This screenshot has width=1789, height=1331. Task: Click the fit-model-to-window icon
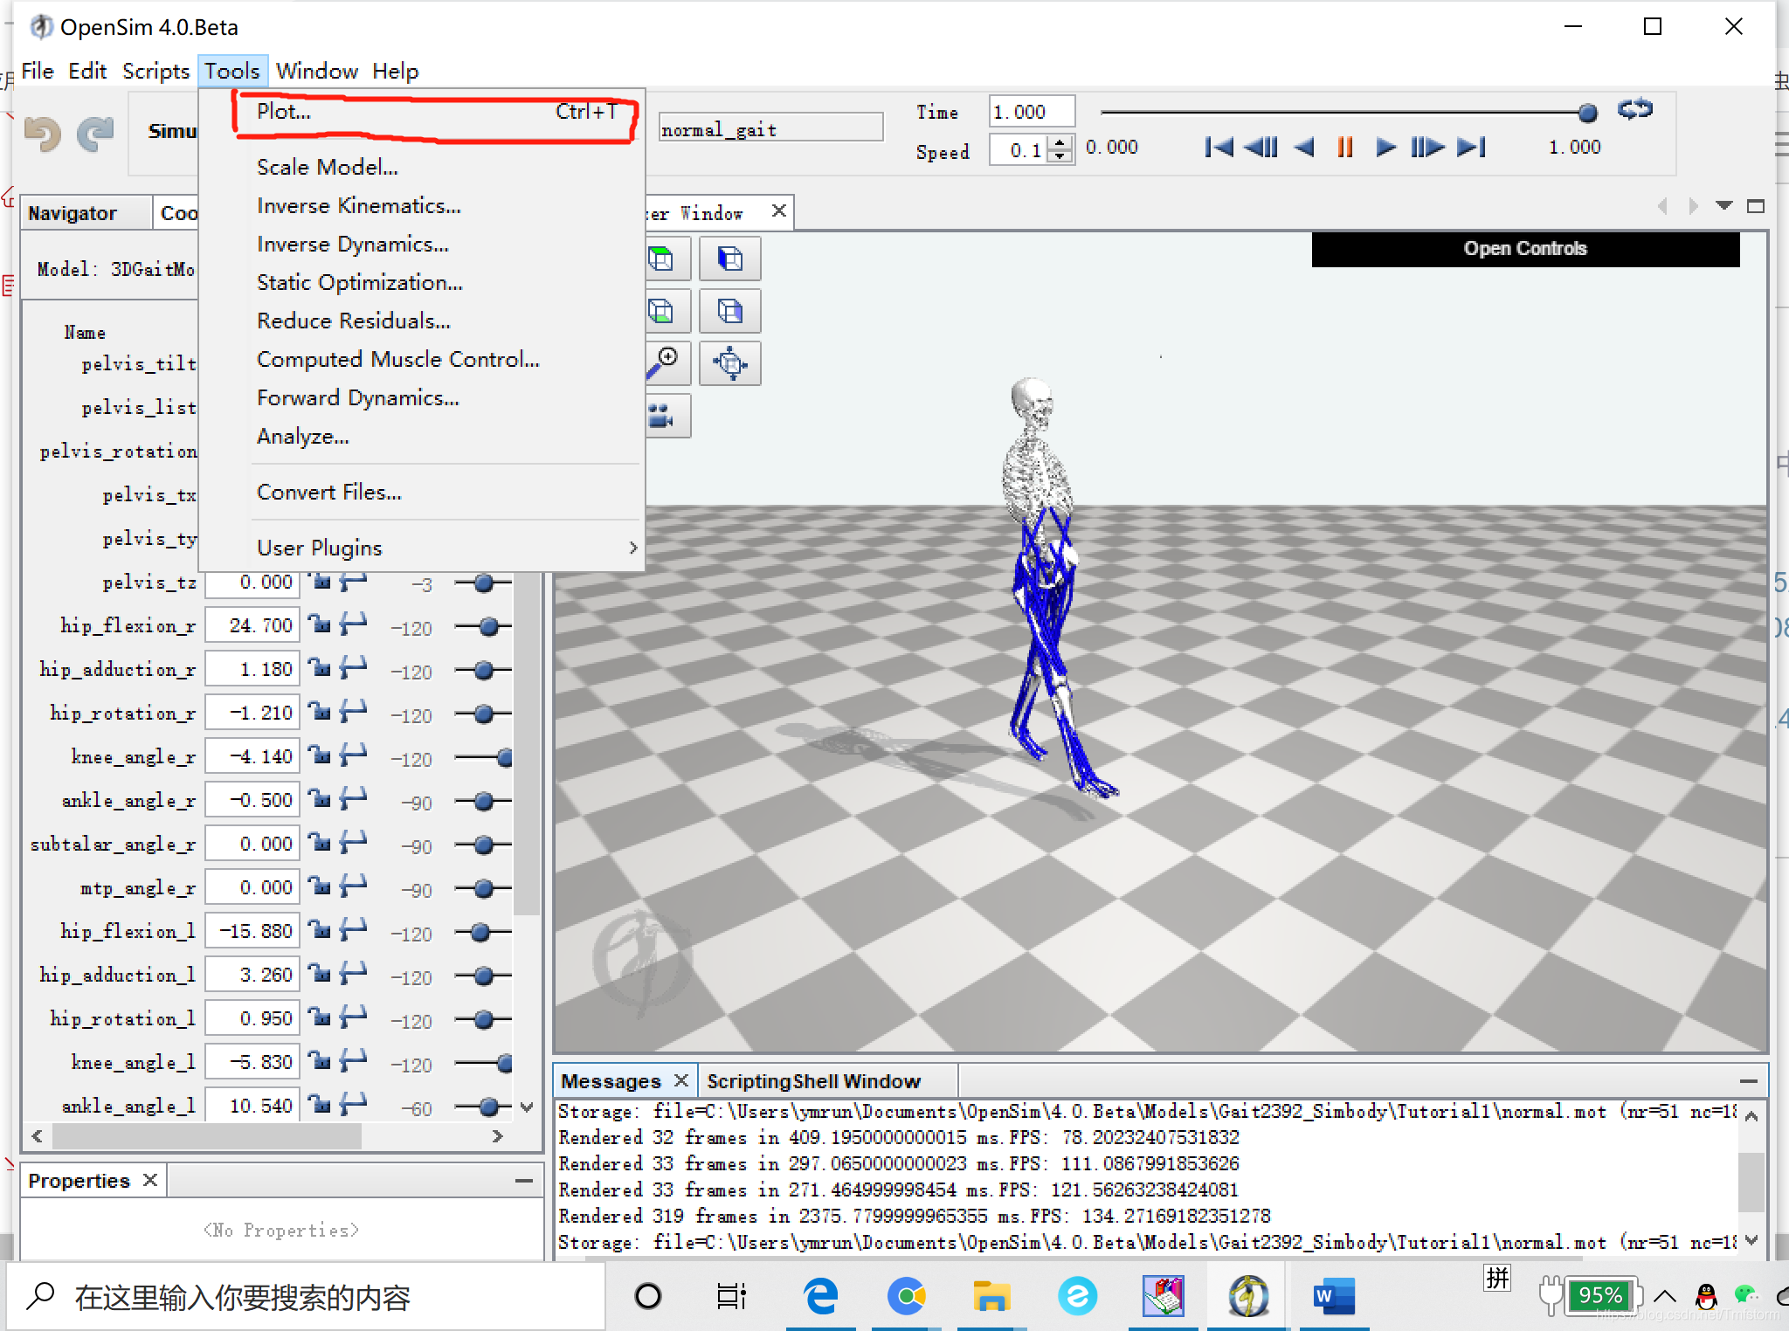[731, 363]
